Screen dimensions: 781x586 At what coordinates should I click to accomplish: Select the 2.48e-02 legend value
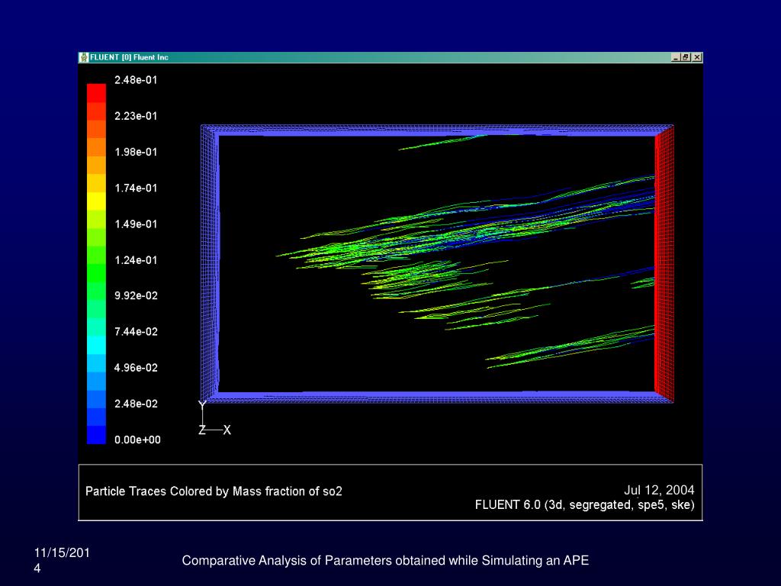coord(136,404)
